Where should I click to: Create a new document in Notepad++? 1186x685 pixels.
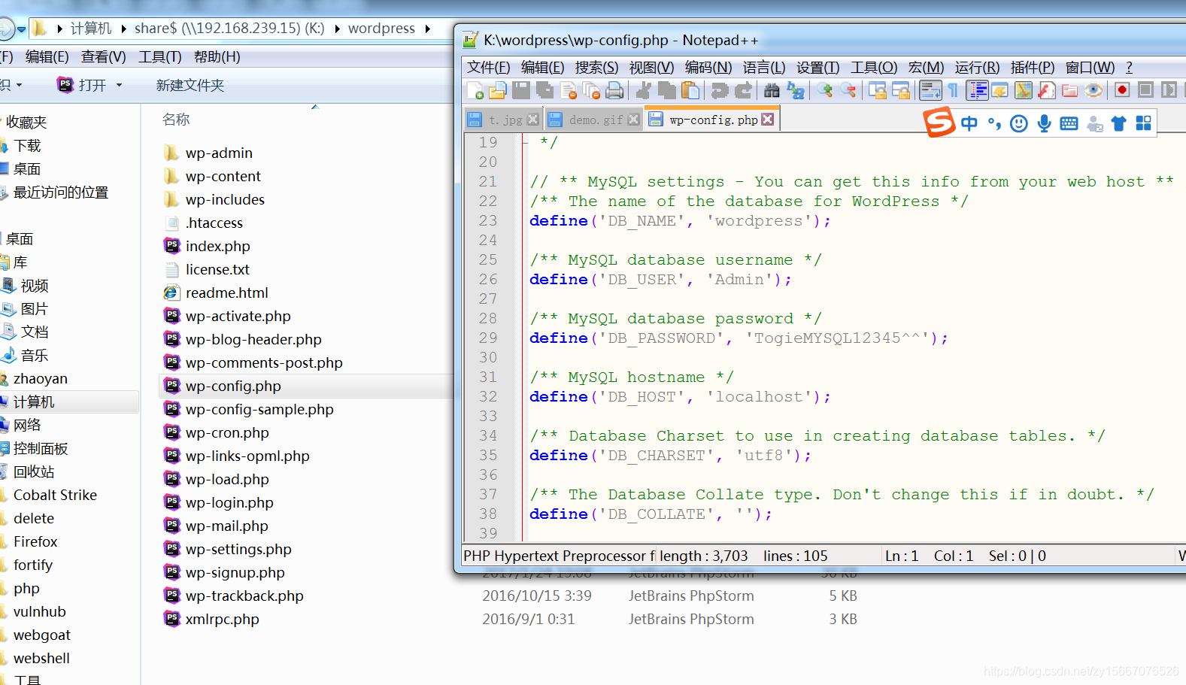[x=475, y=91]
